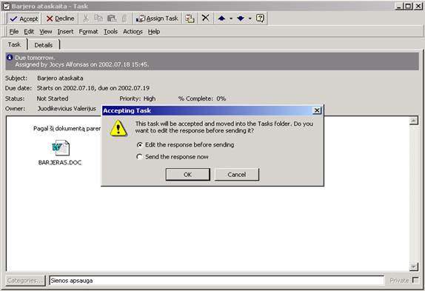This screenshot has height=291, width=425.
Task: Open the BARJERAS.DOC Word attachment icon
Action: (x=61, y=147)
